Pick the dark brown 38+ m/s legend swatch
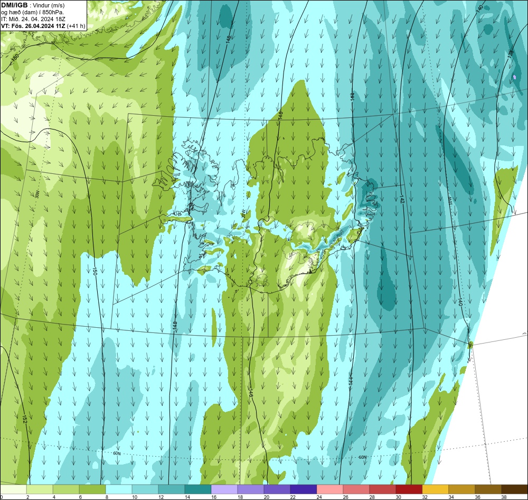 tap(514, 489)
